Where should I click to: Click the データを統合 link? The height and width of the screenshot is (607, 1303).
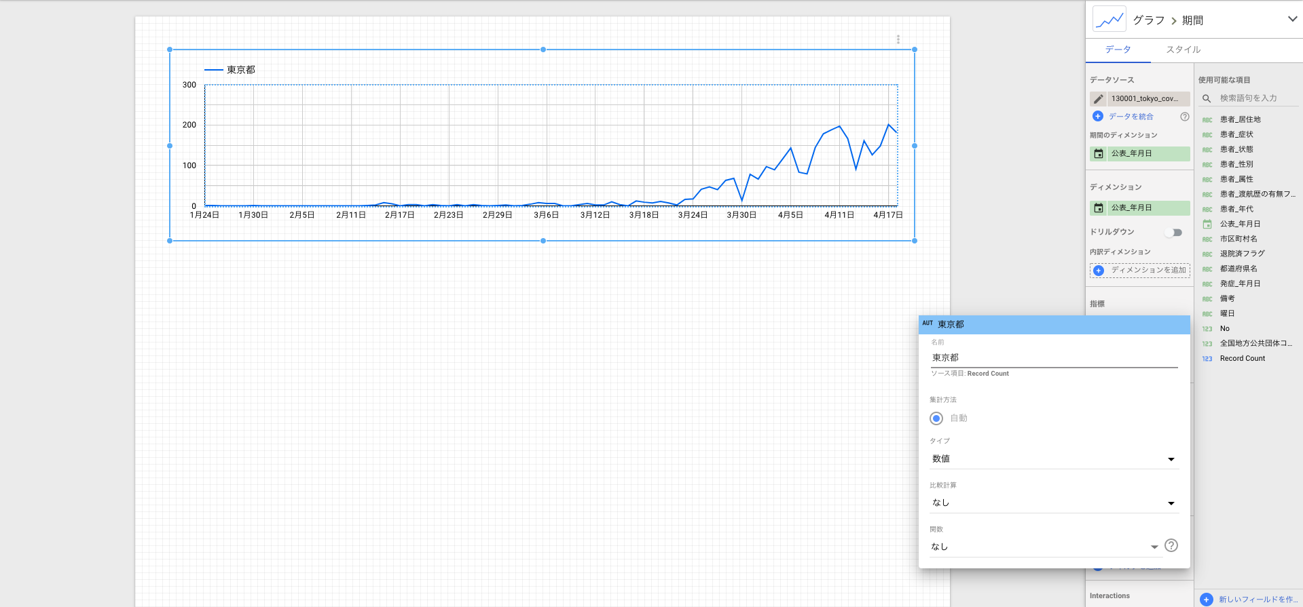point(1131,117)
